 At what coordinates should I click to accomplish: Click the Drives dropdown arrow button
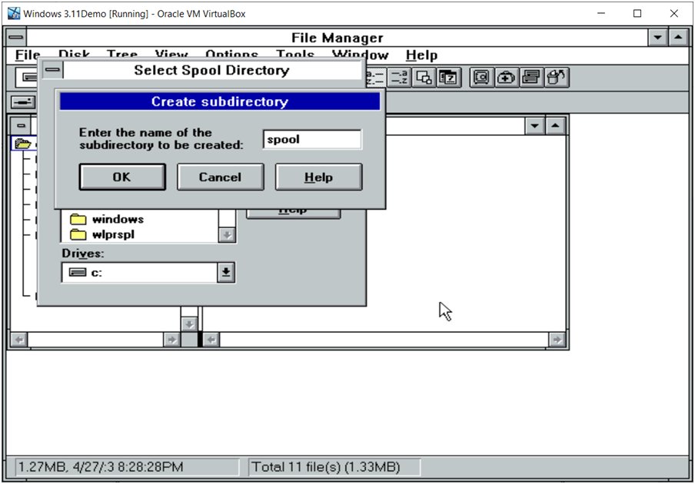pos(226,272)
